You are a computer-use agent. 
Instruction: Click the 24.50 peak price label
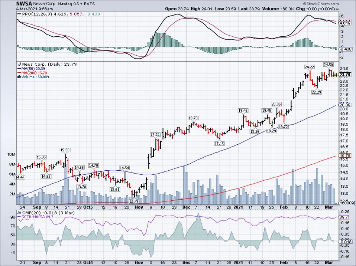[328, 65]
